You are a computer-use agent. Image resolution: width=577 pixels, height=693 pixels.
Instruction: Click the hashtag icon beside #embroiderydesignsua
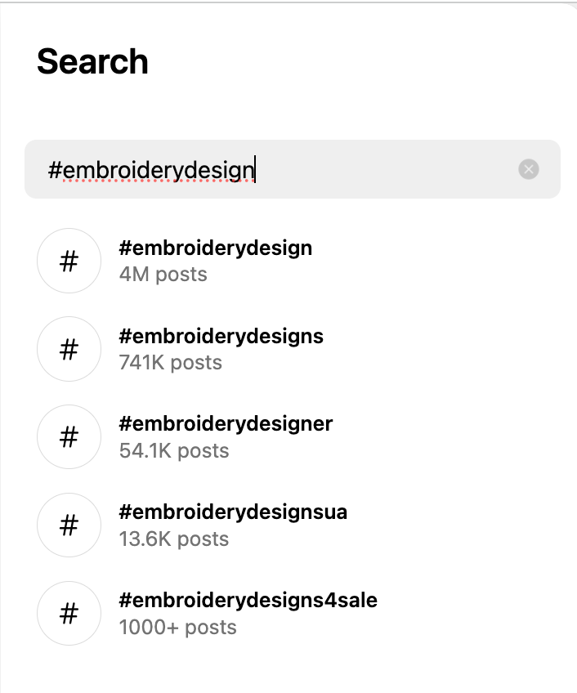click(69, 525)
